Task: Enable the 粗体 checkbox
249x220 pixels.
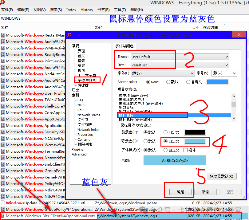Action: point(185,150)
